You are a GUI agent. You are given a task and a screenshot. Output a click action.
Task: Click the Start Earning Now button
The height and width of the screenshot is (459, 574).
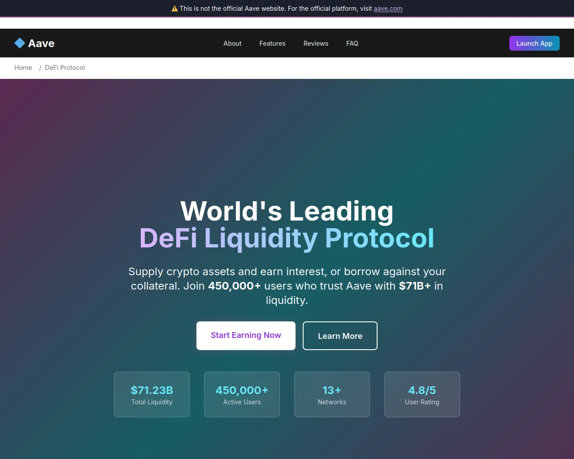[246, 336]
